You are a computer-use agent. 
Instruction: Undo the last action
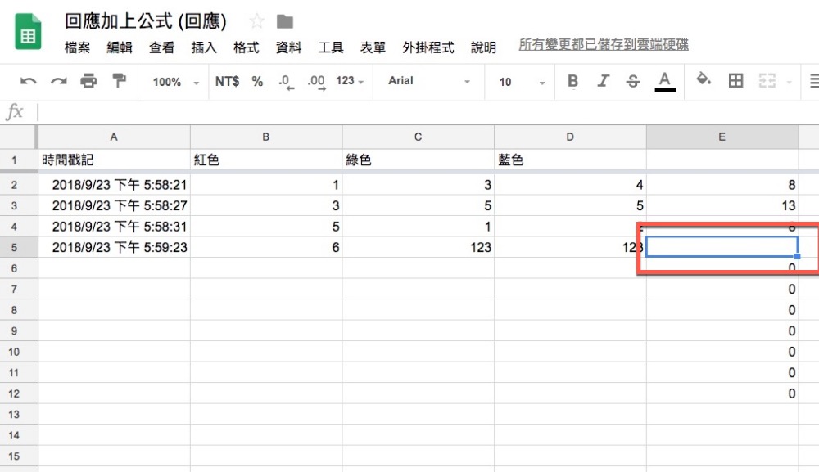(x=28, y=81)
